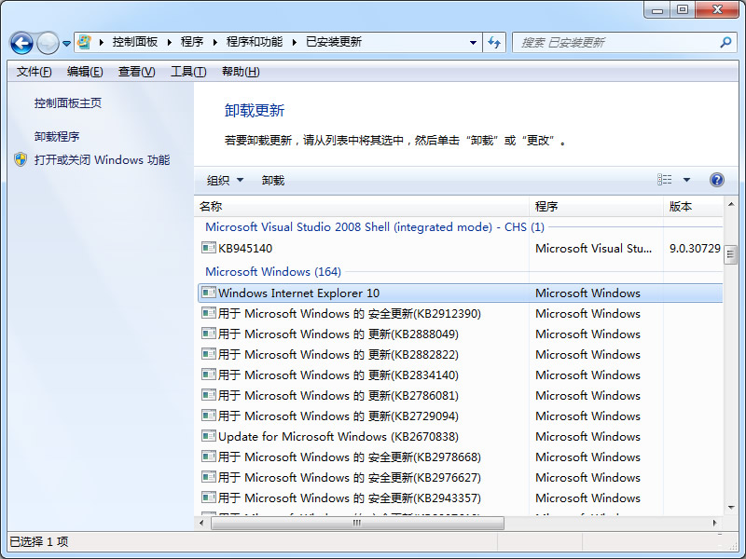
Task: Sort by the 名称 column header
Action: (362, 206)
